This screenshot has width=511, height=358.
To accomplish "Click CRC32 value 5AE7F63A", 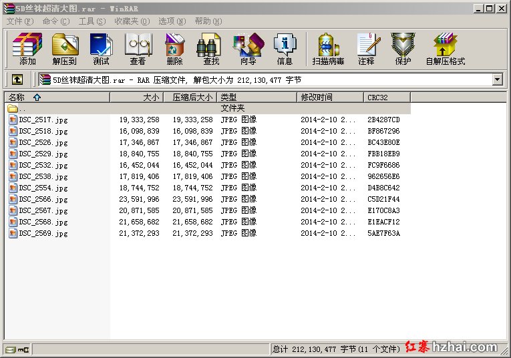I will 383,233.
